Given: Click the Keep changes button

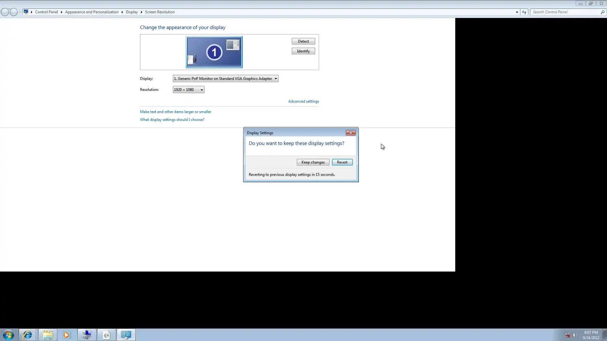Looking at the screenshot, I should point(313,162).
